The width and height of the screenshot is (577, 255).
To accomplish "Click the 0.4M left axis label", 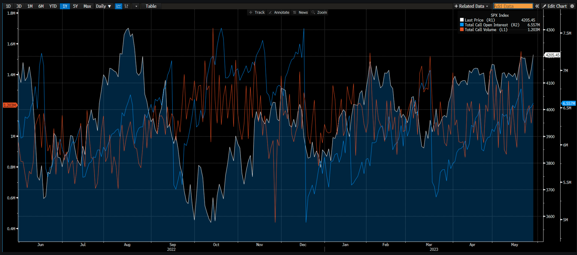I will coord(11,229).
